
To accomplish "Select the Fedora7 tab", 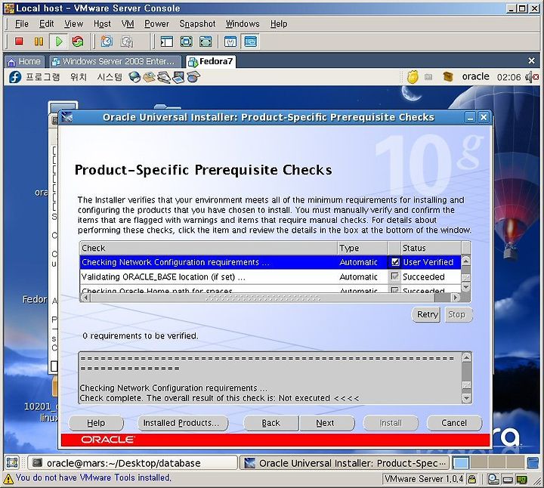I will (x=211, y=61).
